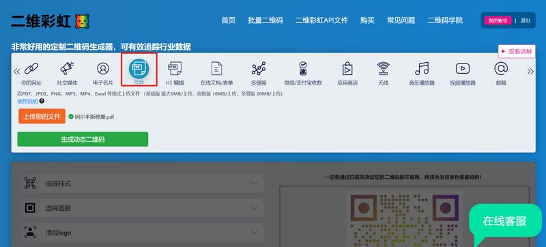Open the 应用商店 app store icon
This screenshot has height=247, width=546.
[347, 68]
